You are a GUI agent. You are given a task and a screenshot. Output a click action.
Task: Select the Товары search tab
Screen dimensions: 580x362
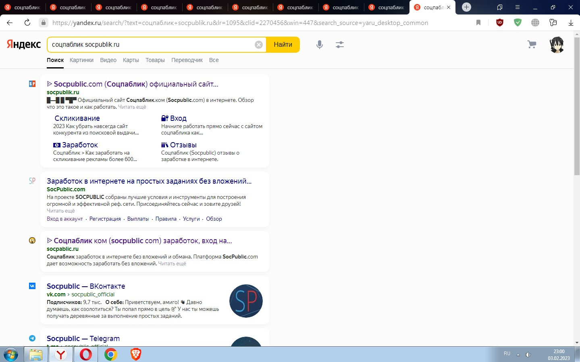coord(155,60)
